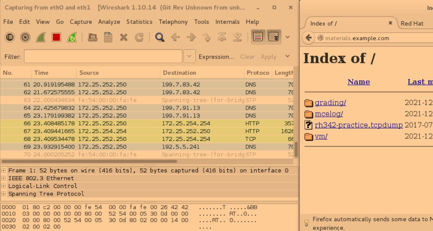Viewport: 433px width, 231px height.
Task: Restart the live capture icon
Action: click(x=72, y=37)
